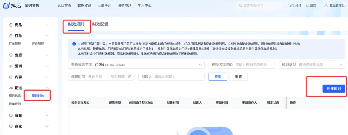This screenshot has width=348, height=135.
Task: Click the 查询 button
Action: [218, 77]
